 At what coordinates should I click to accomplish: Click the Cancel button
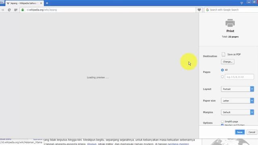[252, 132]
